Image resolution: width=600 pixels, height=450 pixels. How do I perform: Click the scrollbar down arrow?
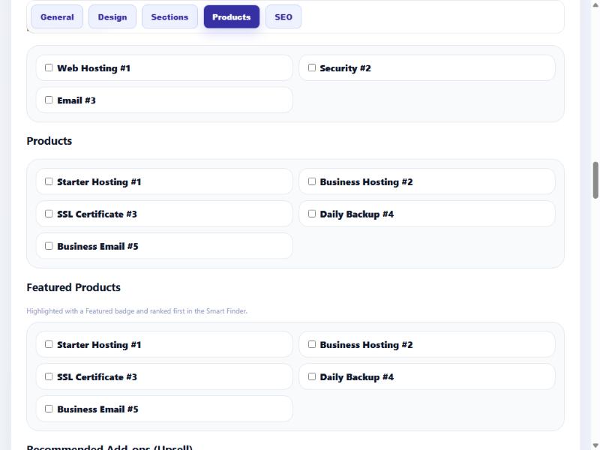tap(595, 445)
